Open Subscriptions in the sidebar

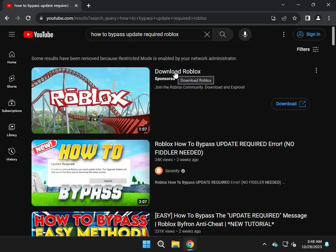pyautogui.click(x=12, y=106)
